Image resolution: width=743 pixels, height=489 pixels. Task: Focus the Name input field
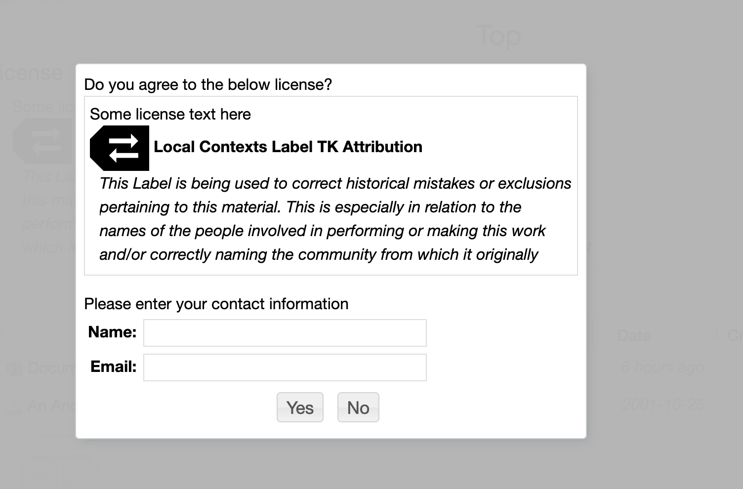click(x=285, y=333)
